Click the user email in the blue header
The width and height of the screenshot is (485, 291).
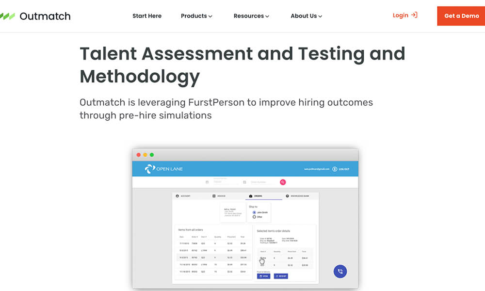pyautogui.click(x=317, y=169)
